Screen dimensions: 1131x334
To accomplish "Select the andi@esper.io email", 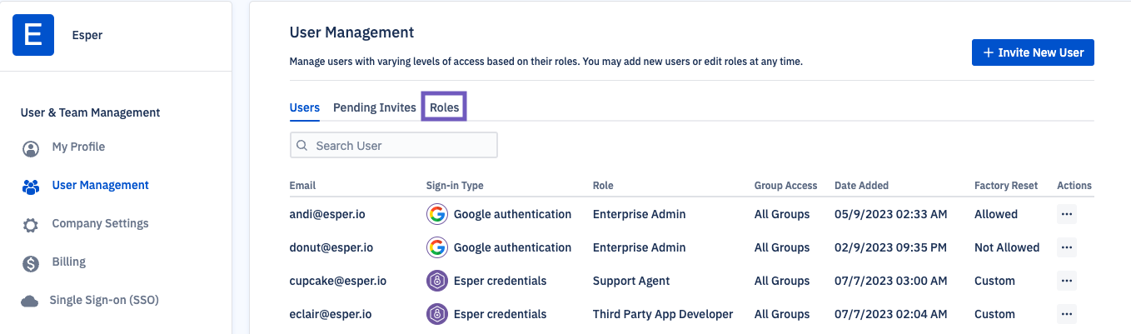I will [327, 214].
